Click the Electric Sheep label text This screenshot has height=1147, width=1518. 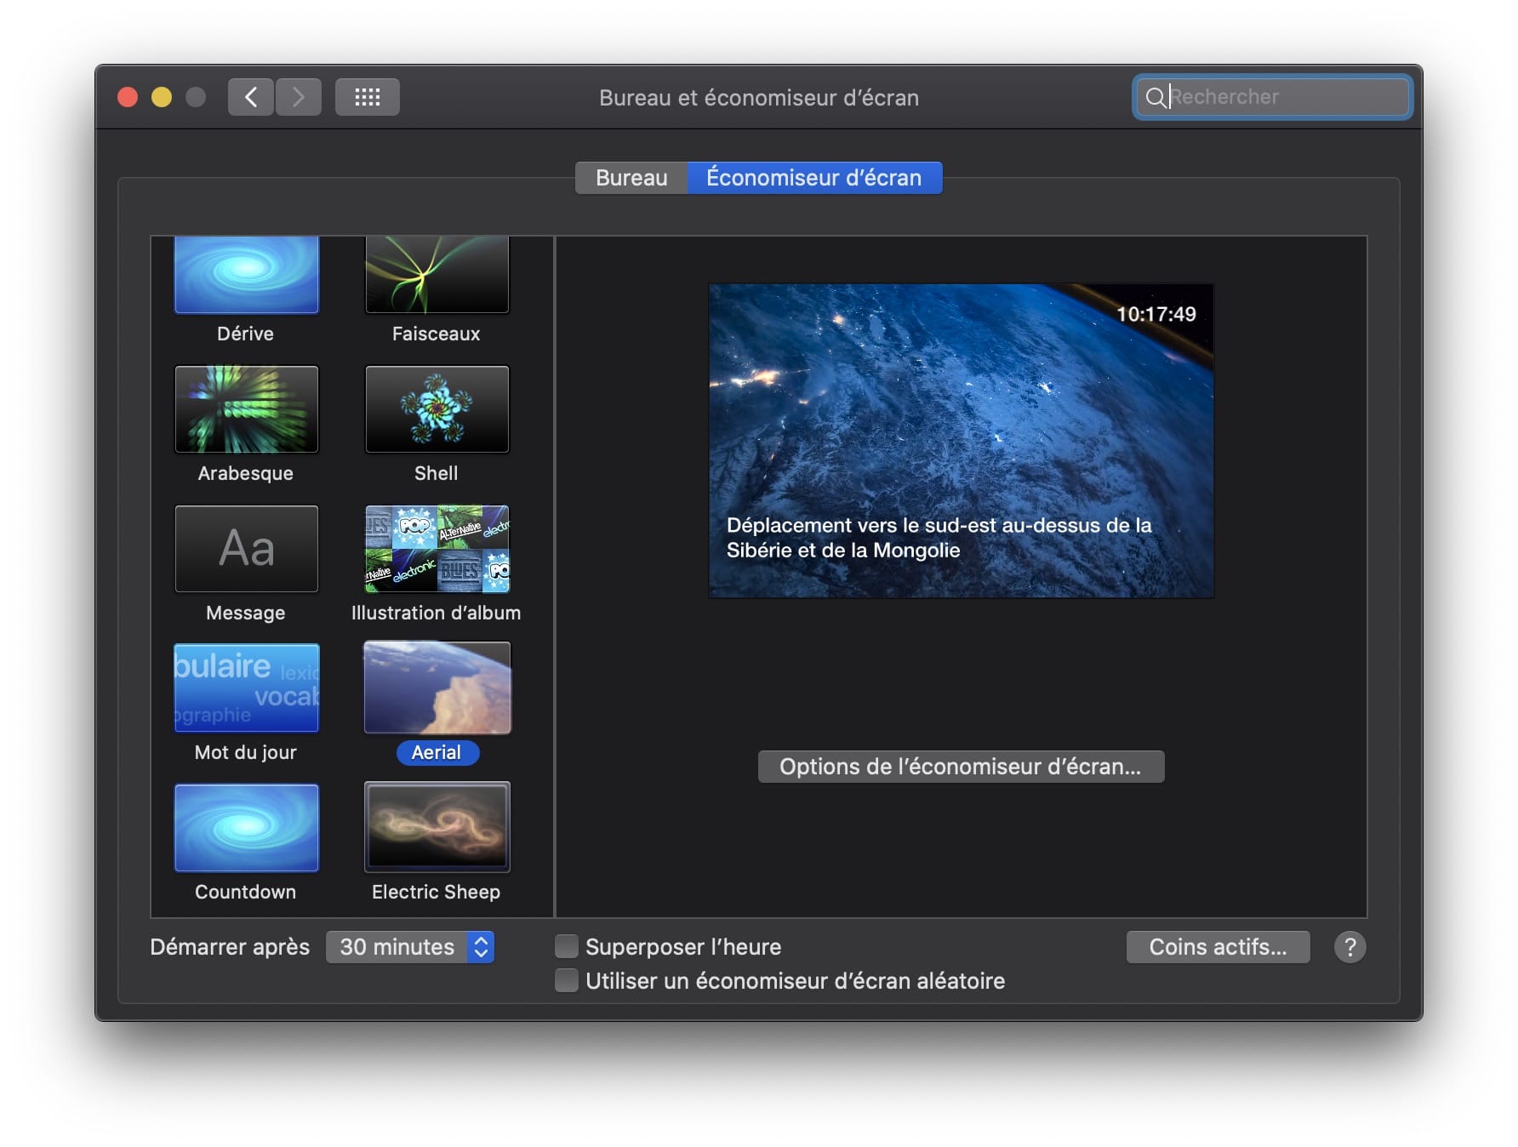pos(437,892)
